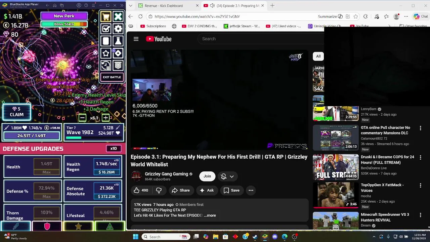Reload the YouTube page
The image size is (430, 242).
pos(140,16)
